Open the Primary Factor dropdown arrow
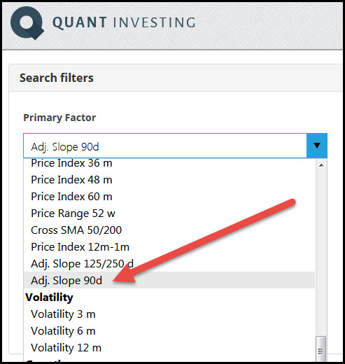 coord(317,146)
